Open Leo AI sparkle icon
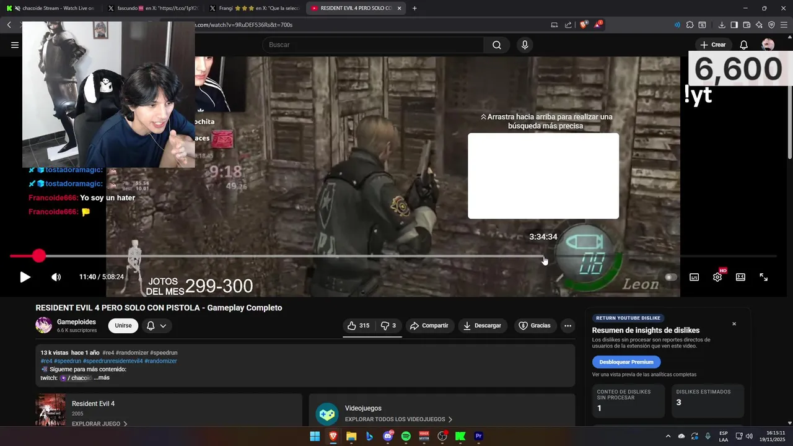The width and height of the screenshot is (793, 446). tap(759, 25)
